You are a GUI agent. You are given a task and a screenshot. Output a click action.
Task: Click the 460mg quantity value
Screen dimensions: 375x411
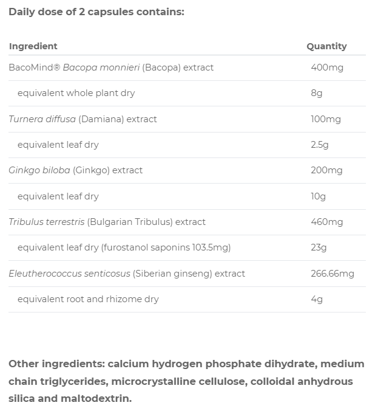pos(327,222)
